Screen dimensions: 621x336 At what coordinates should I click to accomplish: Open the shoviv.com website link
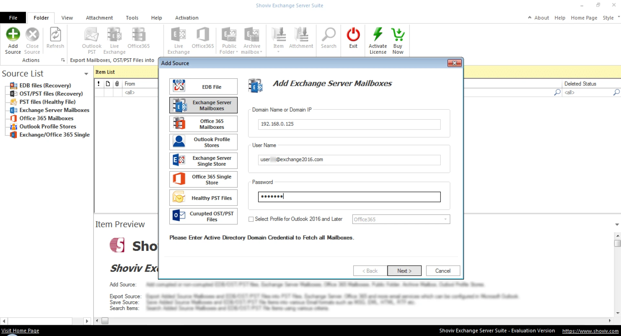click(590, 331)
